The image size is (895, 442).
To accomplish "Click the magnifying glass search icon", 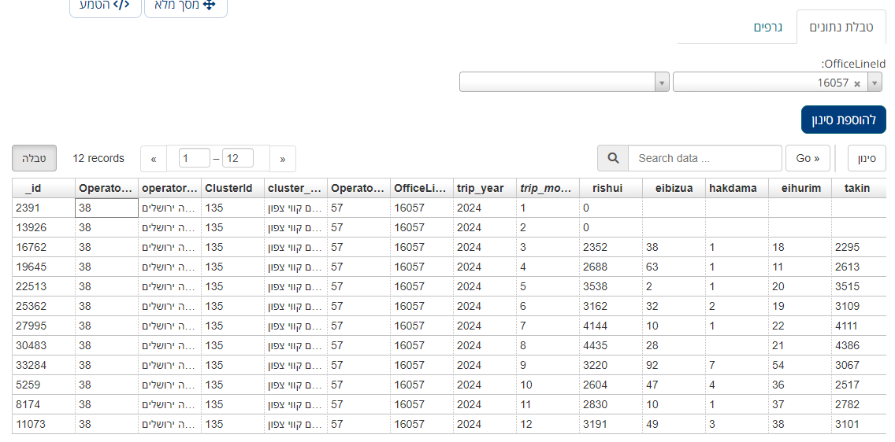I will tap(613, 158).
